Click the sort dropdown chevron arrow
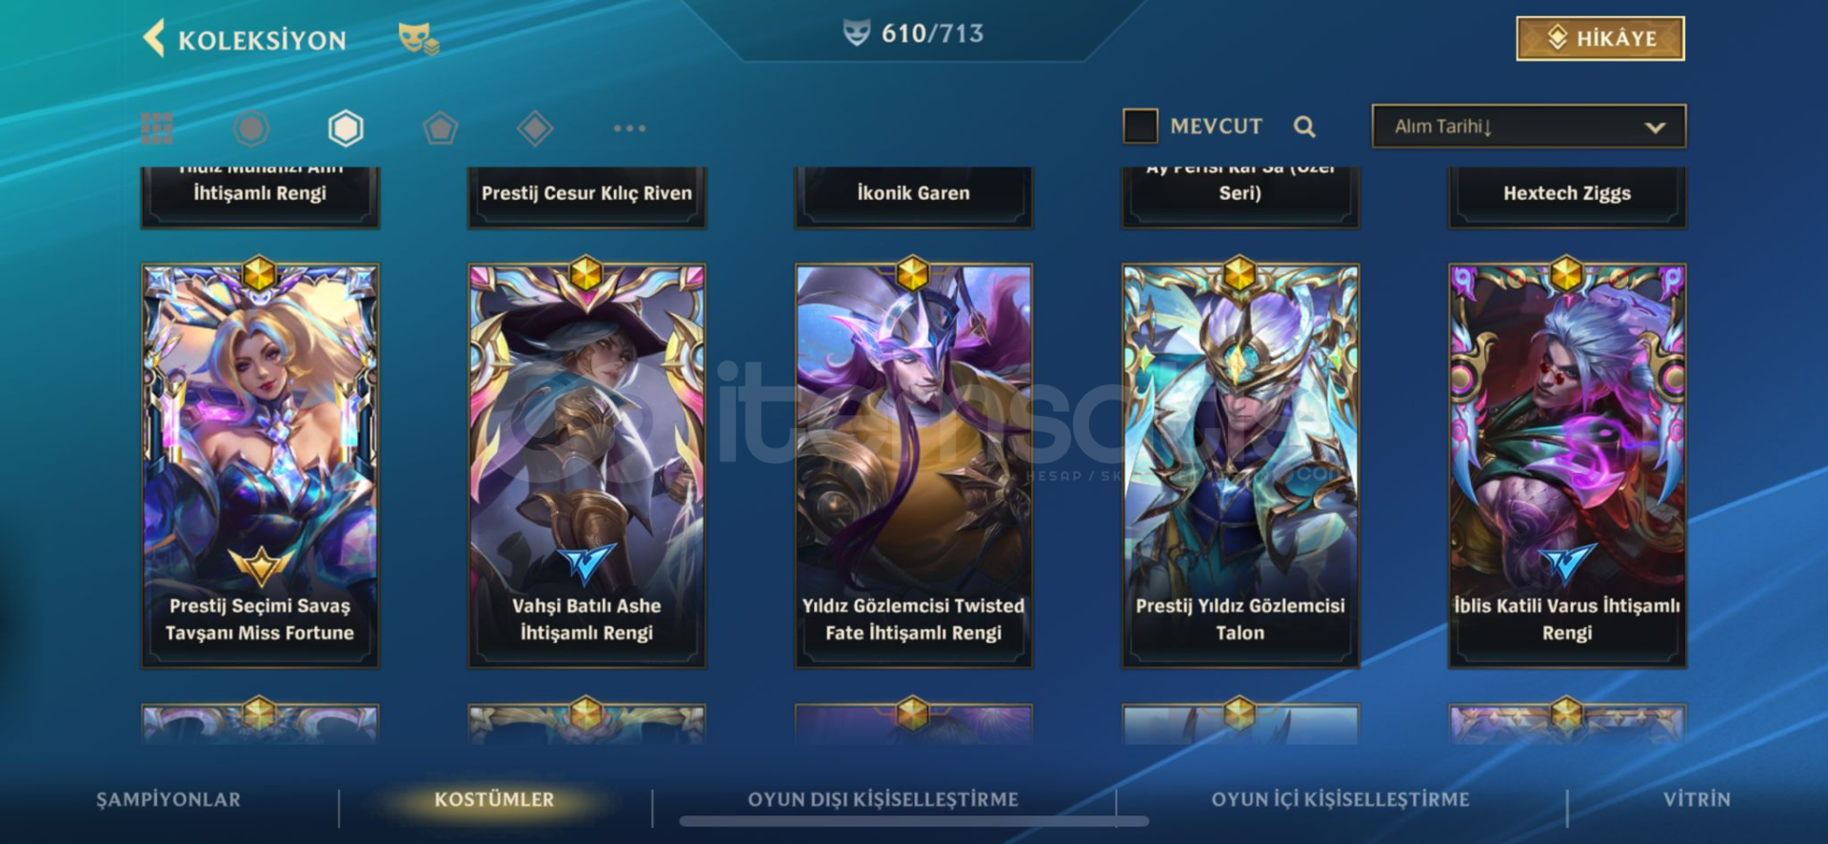 click(1655, 128)
